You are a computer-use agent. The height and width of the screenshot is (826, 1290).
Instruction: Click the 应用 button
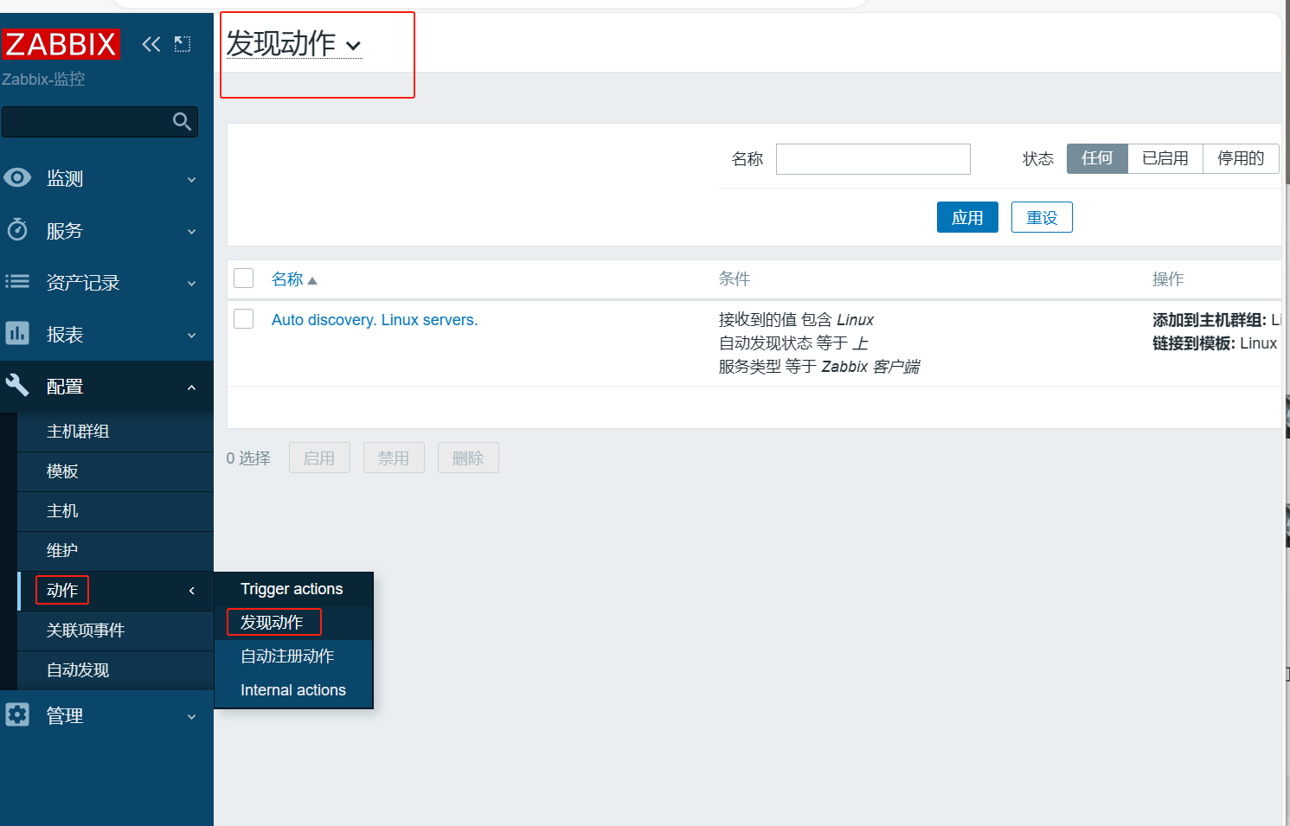point(967,217)
